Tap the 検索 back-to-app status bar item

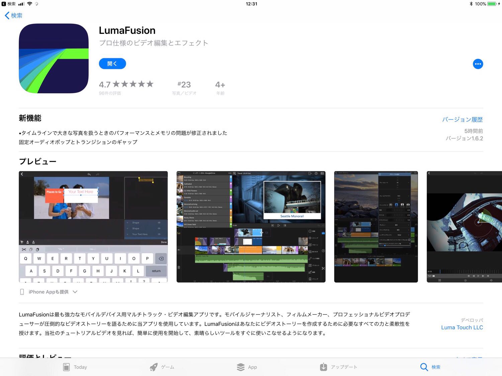[x=9, y=4]
